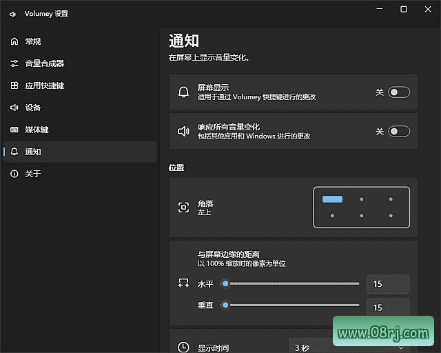Click the 与屏幕边缘的距离 label

228,254
